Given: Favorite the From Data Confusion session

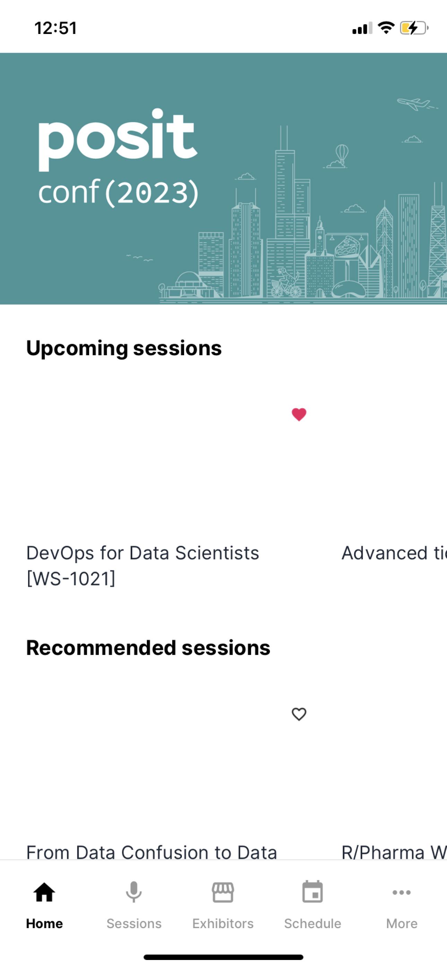Looking at the screenshot, I should [299, 714].
